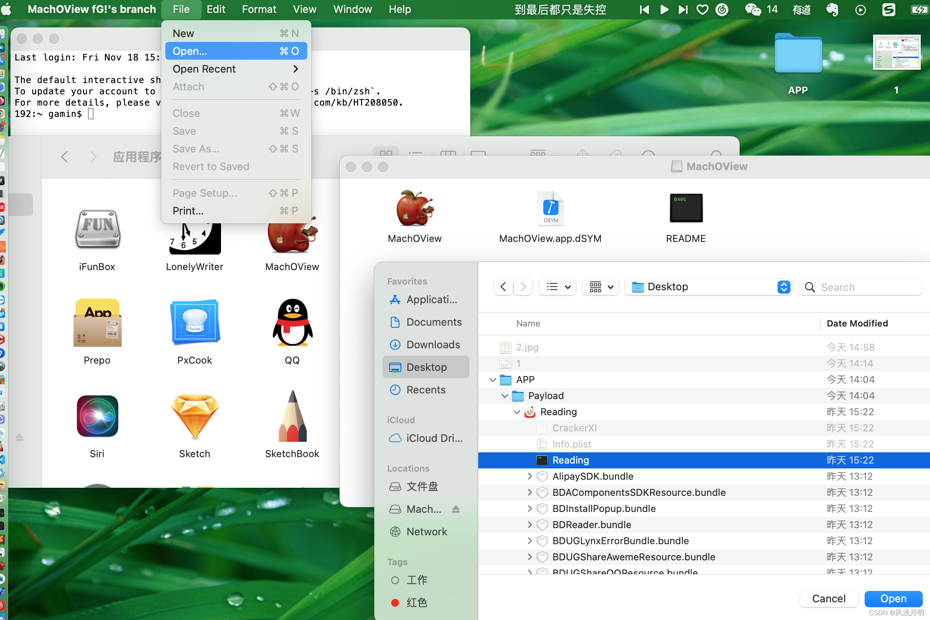Focus the Search field in dialog
930x620 pixels.
pos(860,287)
